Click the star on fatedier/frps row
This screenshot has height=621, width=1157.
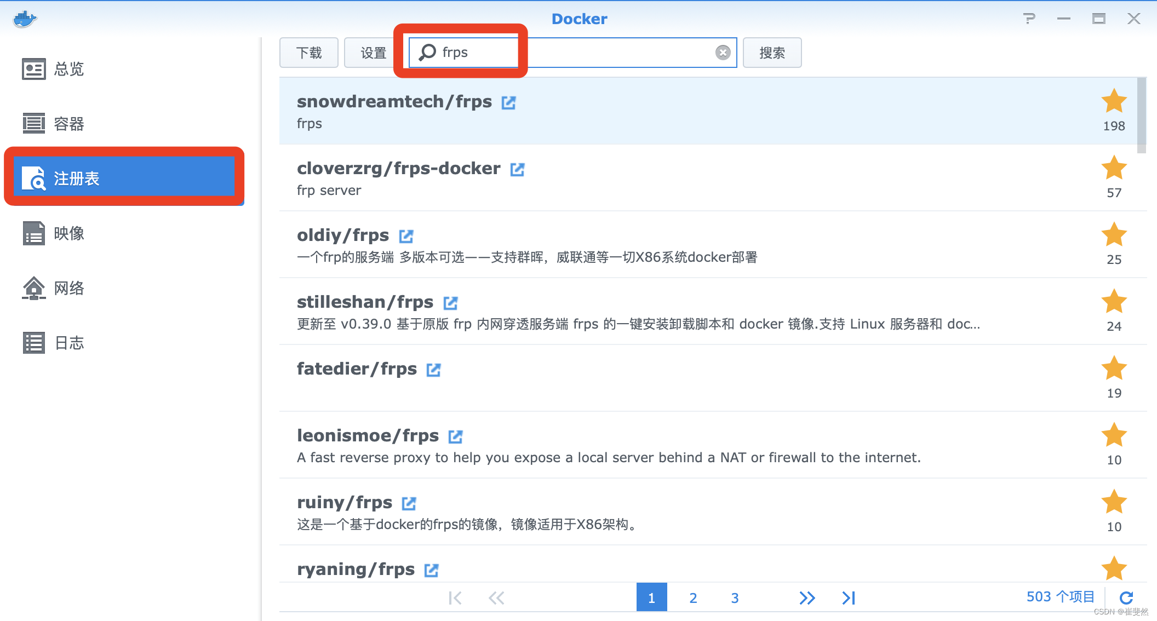pos(1114,369)
